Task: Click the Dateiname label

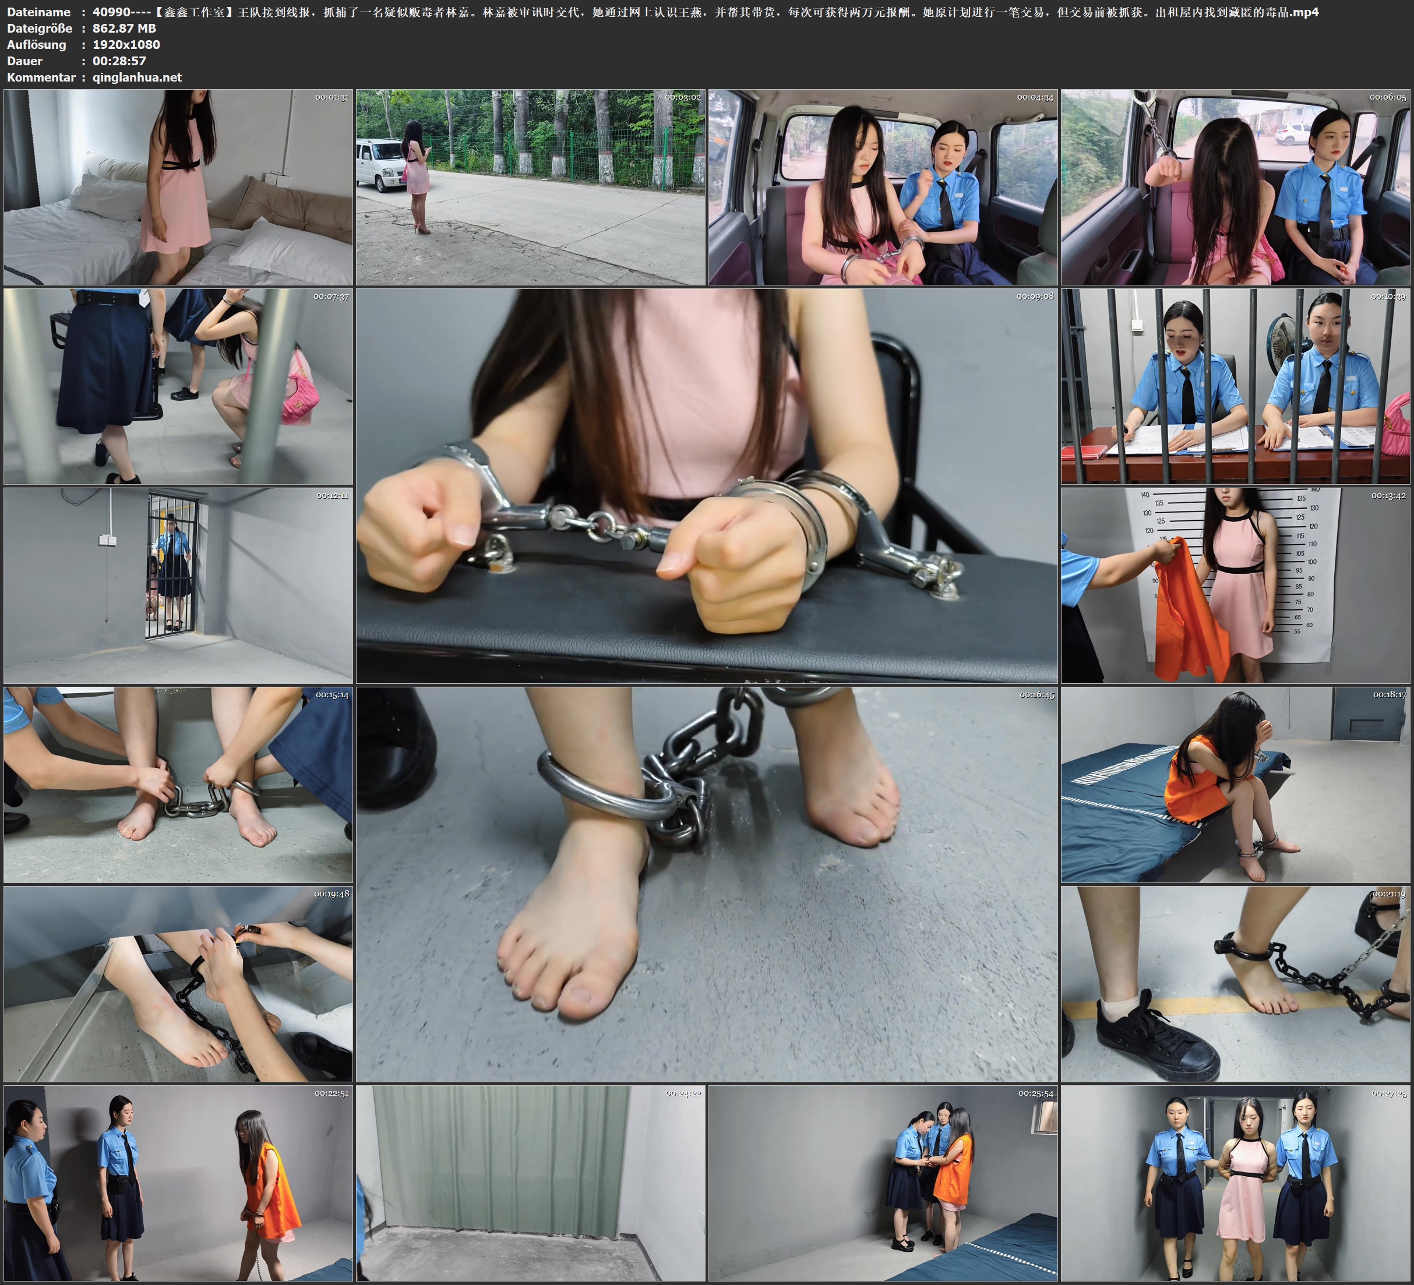Action: [x=38, y=12]
